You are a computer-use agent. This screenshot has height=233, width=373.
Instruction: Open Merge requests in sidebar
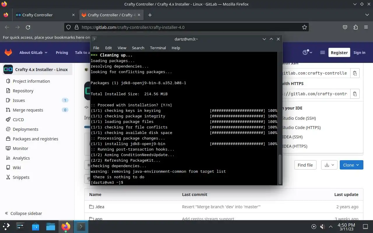point(37,110)
